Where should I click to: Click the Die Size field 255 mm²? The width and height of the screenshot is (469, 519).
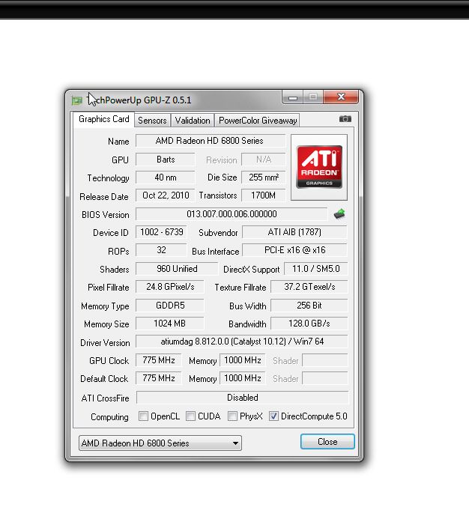point(263,177)
